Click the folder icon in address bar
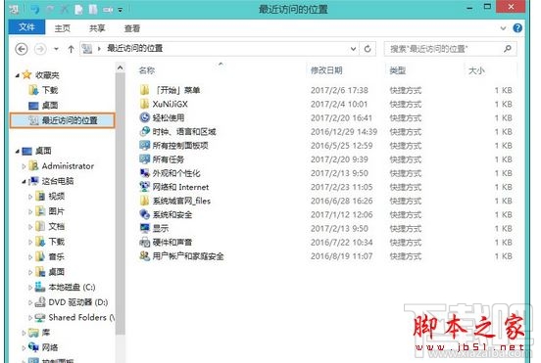 pos(87,49)
